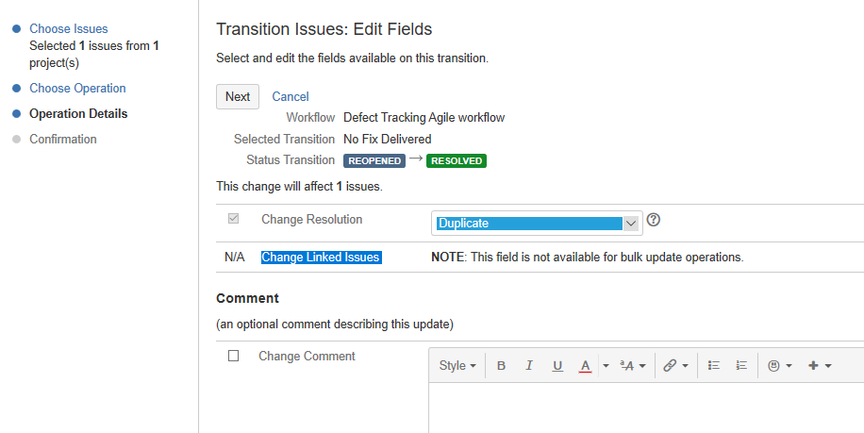This screenshot has height=433, width=864.
Task: Insert a bullet list in comment
Action: coord(714,365)
